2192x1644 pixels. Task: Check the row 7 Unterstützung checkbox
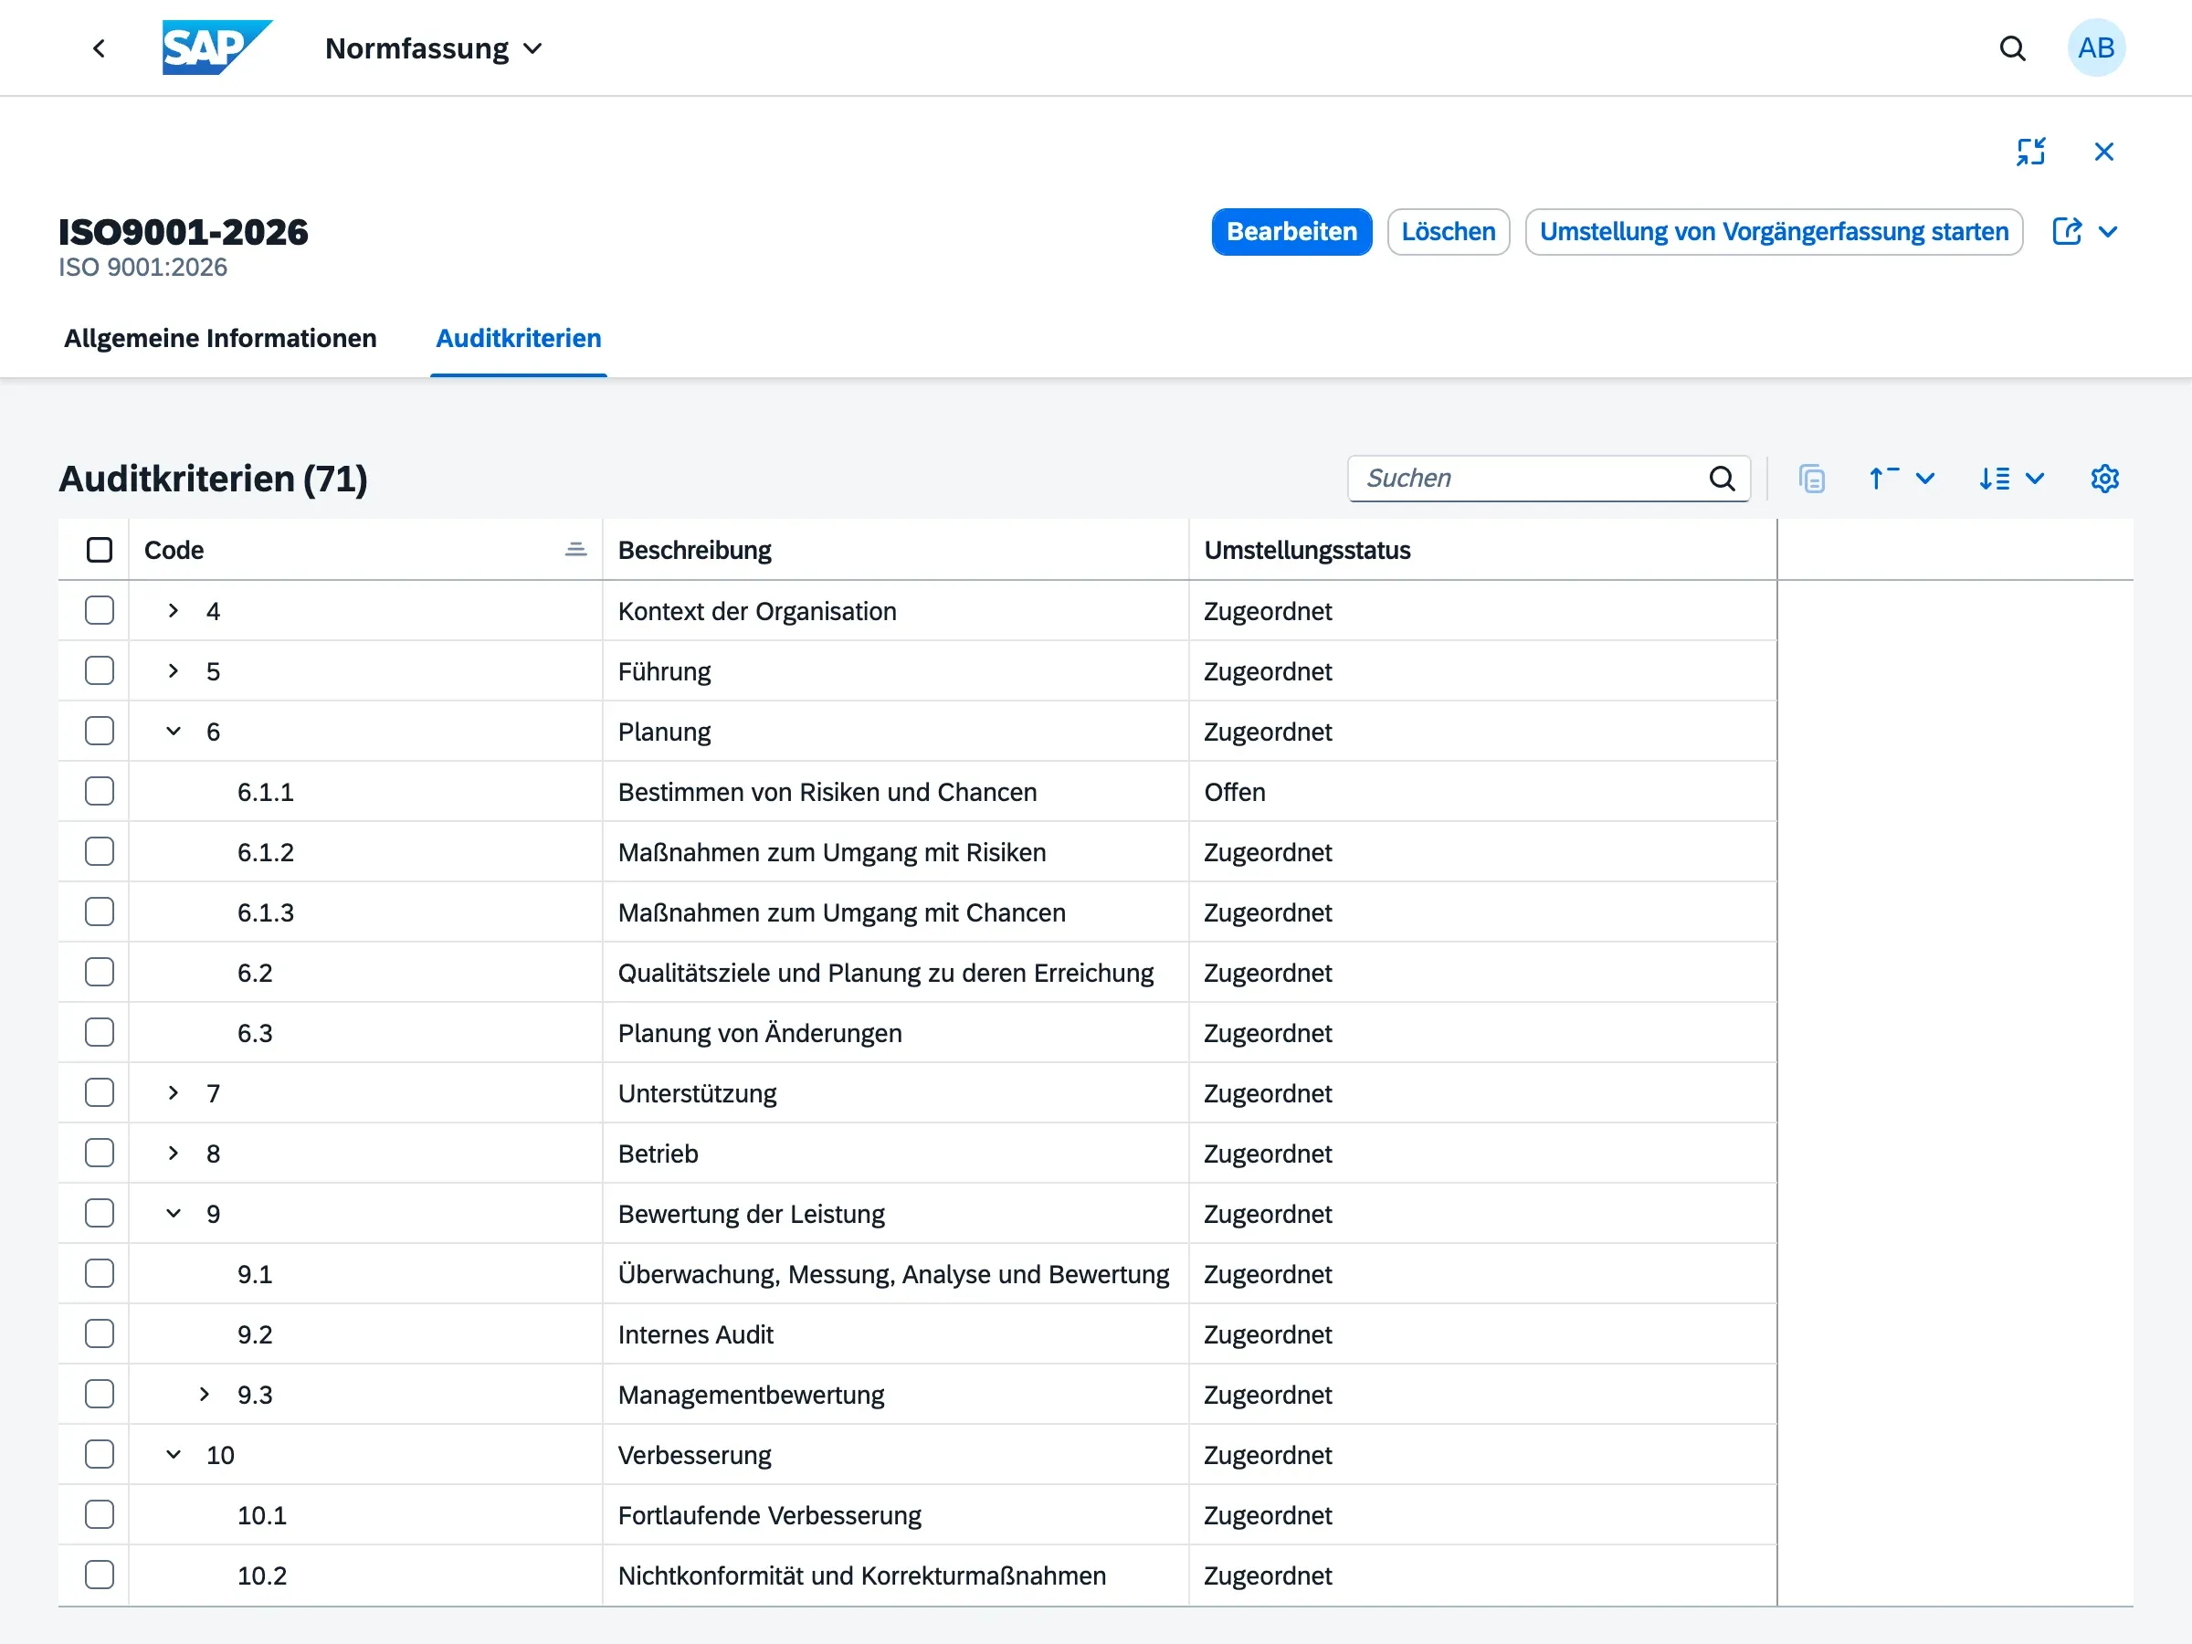point(99,1092)
